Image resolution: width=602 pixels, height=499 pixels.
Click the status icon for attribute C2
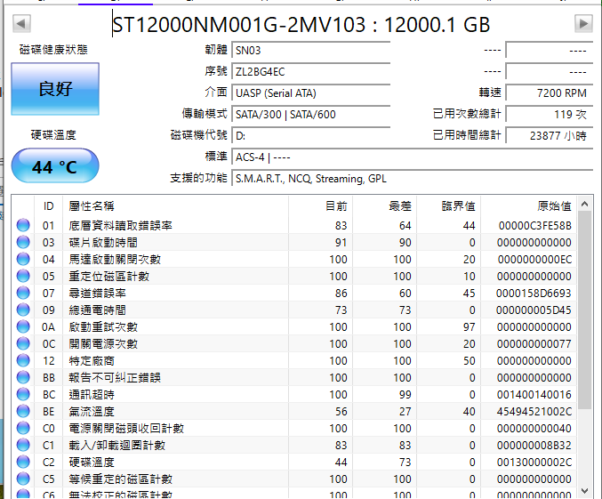[23, 462]
